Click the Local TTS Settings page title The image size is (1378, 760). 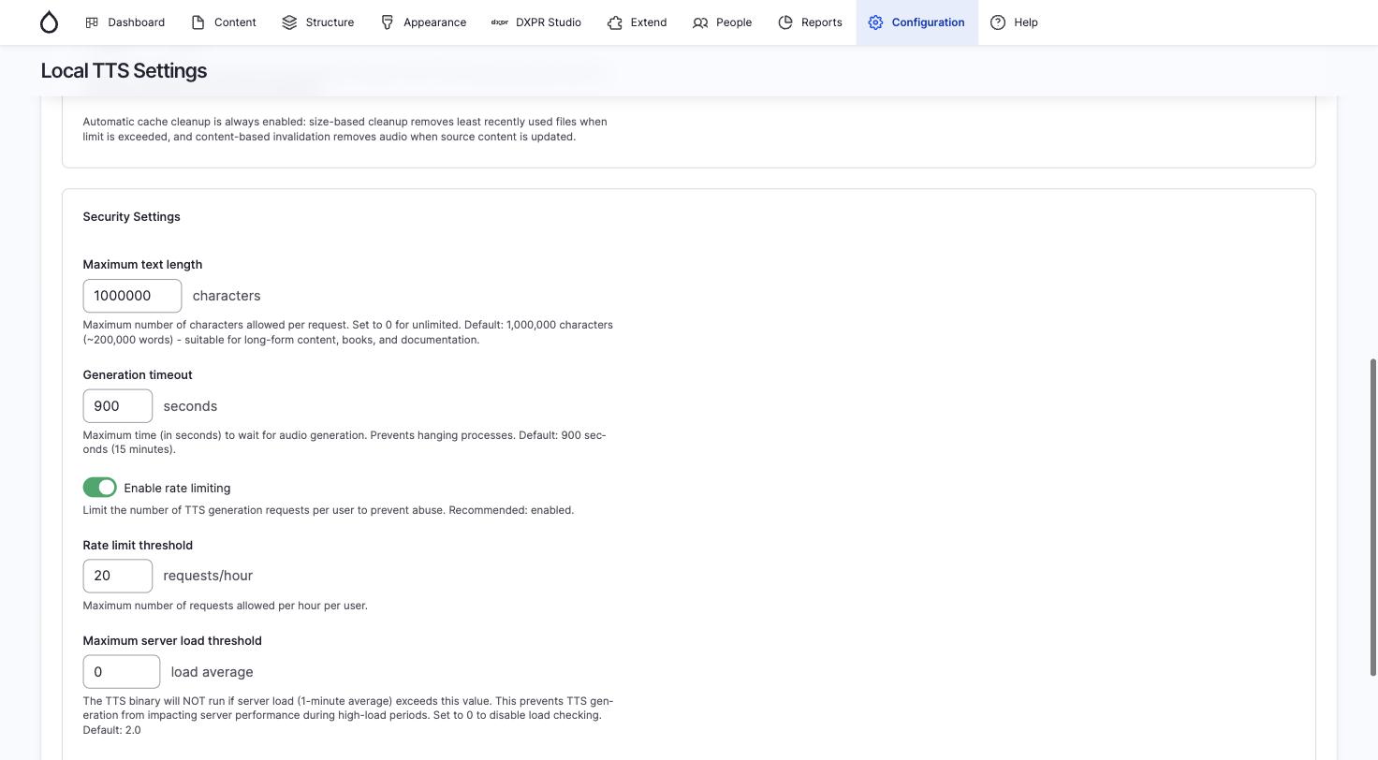(x=124, y=71)
